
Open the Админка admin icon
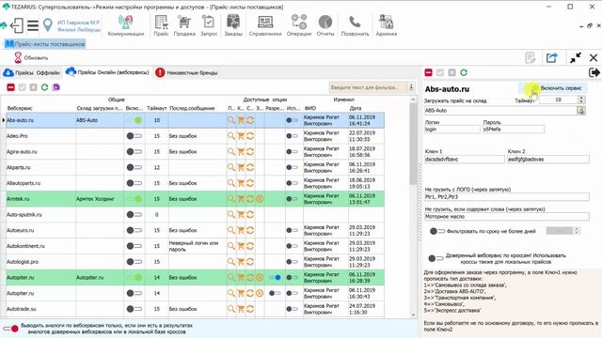[386, 25]
